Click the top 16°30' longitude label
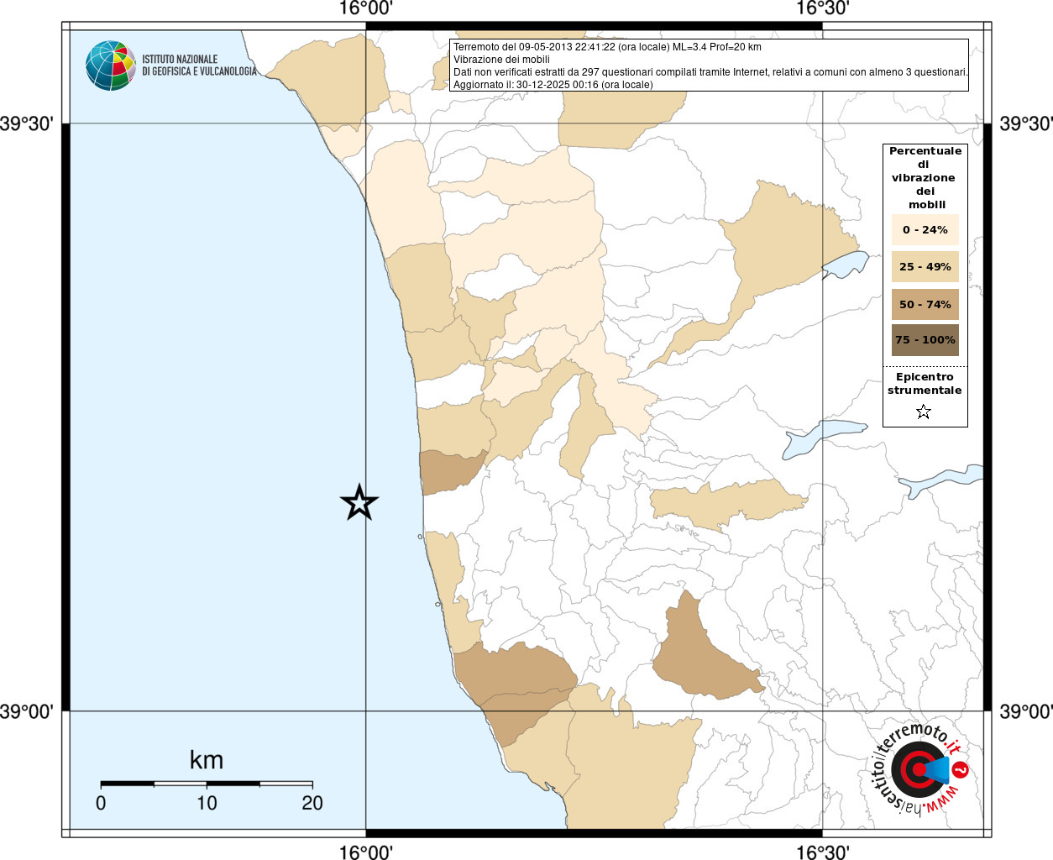This screenshot has height=860, width=1053. coord(822,8)
